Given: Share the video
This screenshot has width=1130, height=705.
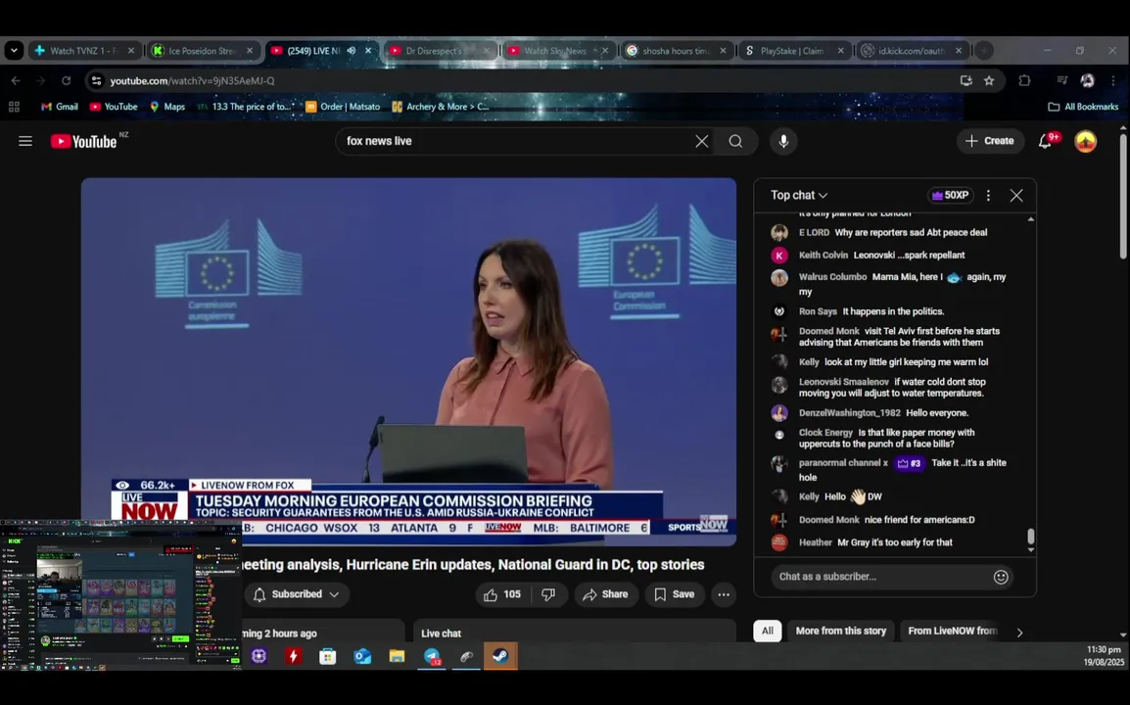Looking at the screenshot, I should [x=606, y=594].
